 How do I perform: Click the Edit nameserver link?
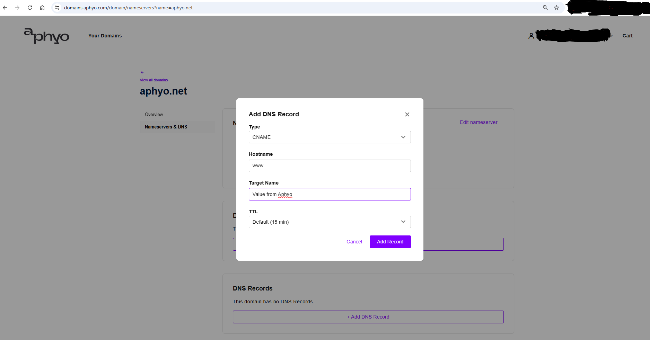click(x=478, y=122)
